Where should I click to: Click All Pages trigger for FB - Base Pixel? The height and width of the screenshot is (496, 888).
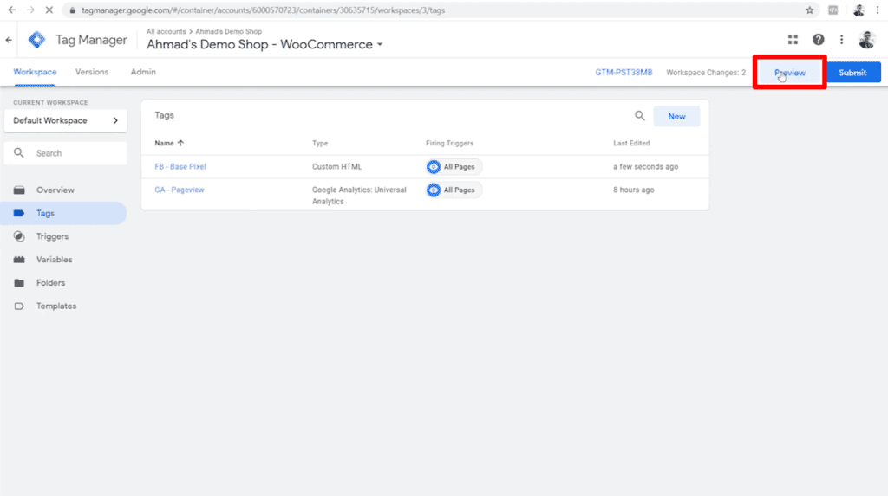[454, 167]
